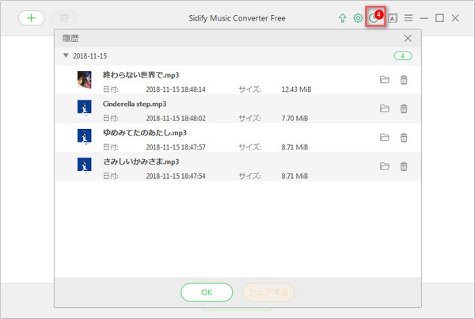Click the date text 2018-11-15 18:48:14
475x319 pixels.
tap(176, 89)
